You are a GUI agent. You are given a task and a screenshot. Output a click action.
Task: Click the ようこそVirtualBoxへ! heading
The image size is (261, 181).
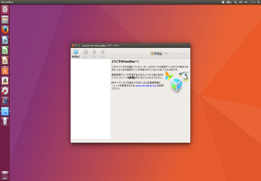125,62
